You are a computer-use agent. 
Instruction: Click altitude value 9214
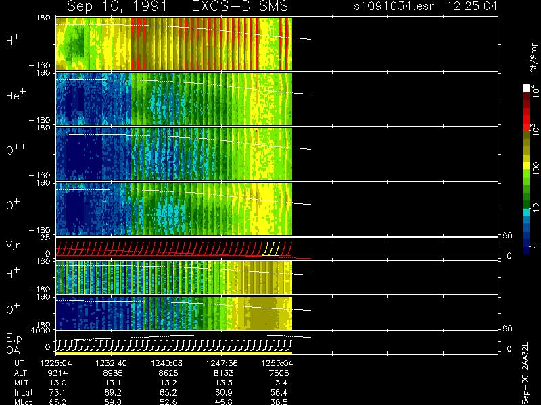tap(57, 373)
